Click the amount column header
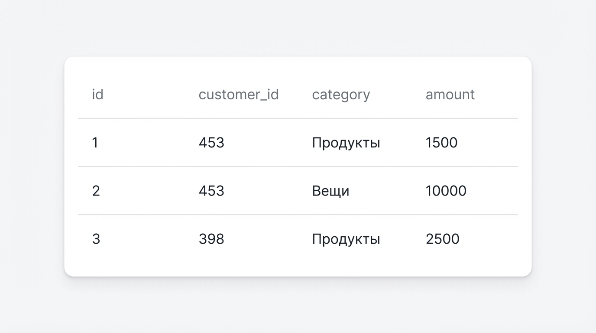This screenshot has width=596, height=333. click(450, 95)
